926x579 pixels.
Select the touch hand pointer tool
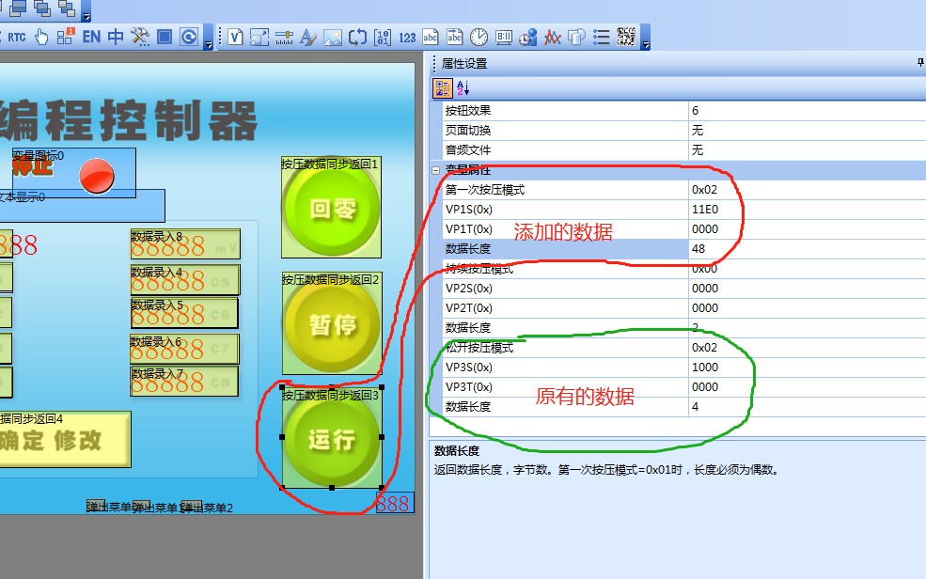tap(41, 38)
